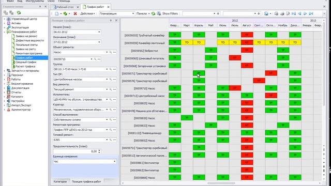The height and width of the screenshot is (186, 331).
Task: Click magnifier icon of Типовой ремонт 6395 field
Action: pyautogui.click(x=110, y=140)
